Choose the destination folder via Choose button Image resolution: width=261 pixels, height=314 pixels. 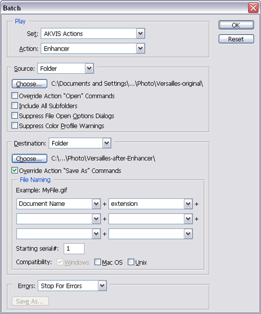tap(30, 159)
